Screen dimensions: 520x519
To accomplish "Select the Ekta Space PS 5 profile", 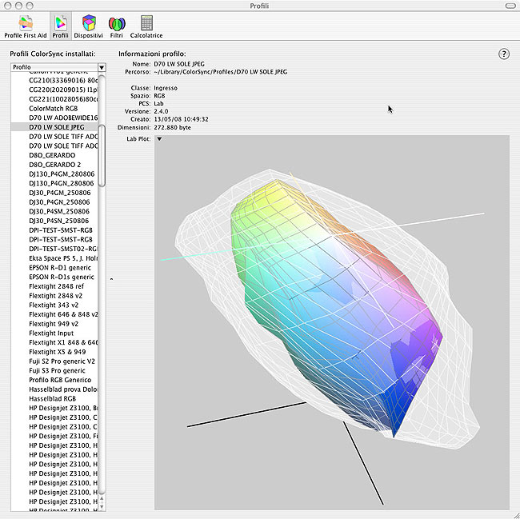I will (54, 258).
